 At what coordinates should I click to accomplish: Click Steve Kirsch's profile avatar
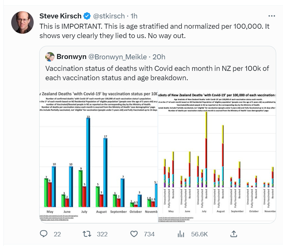click(x=22, y=22)
